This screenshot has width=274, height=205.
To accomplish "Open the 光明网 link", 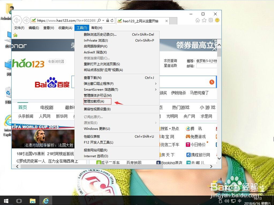I will coord(172,116).
